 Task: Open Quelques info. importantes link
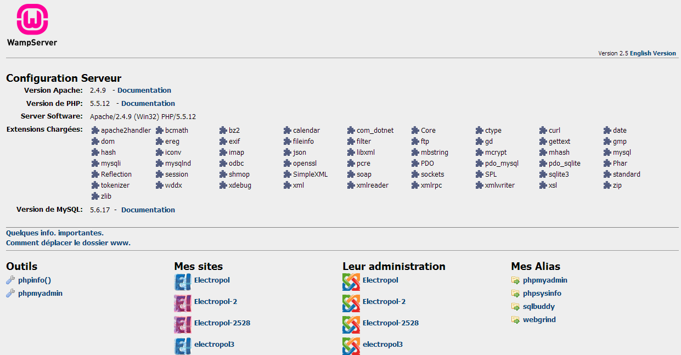coord(55,233)
